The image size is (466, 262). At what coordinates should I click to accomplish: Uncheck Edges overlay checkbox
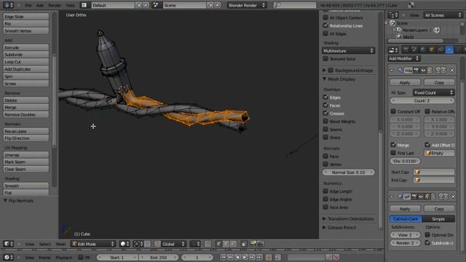click(325, 97)
